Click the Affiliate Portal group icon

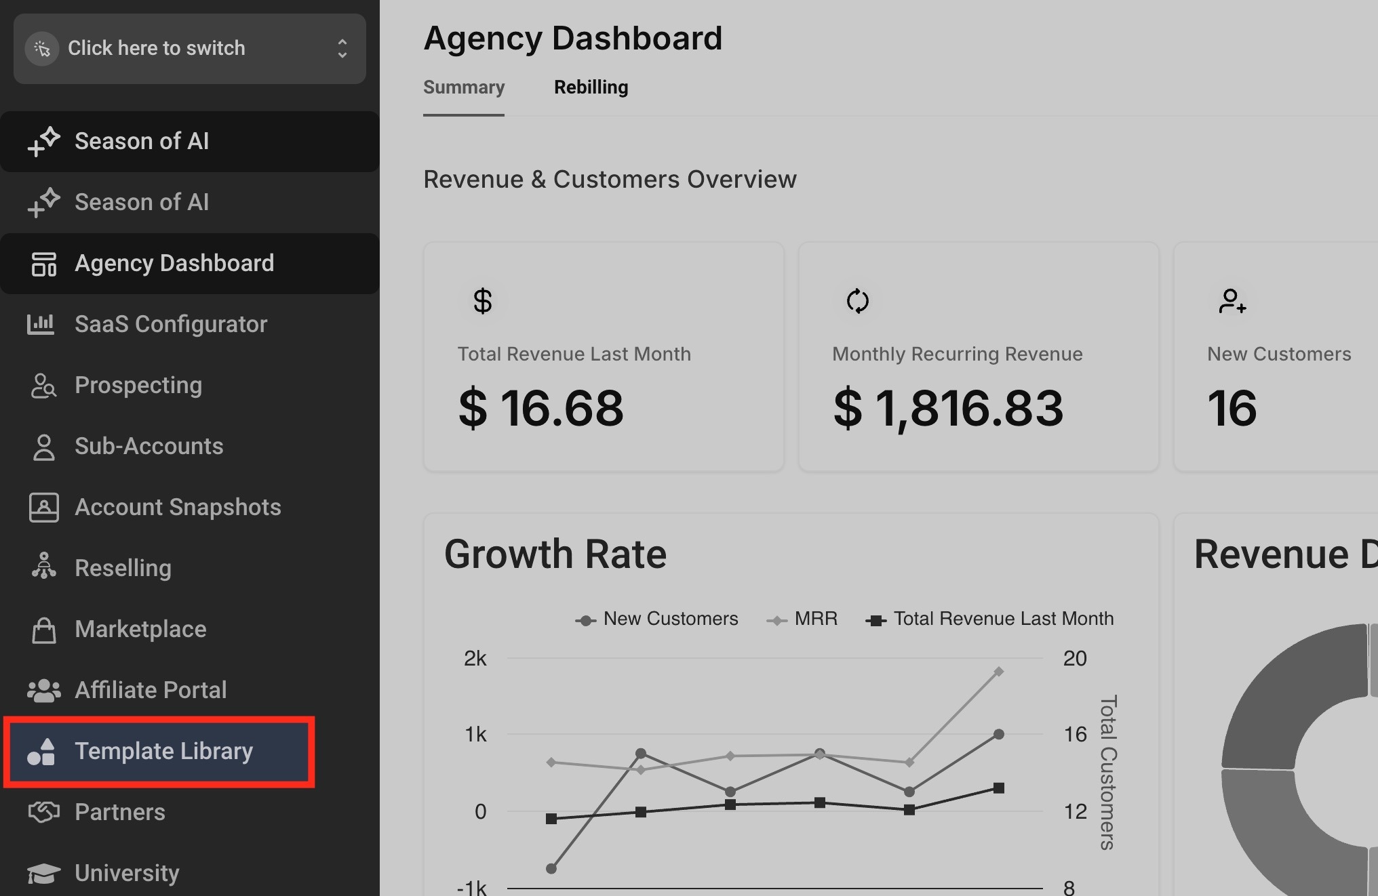pyautogui.click(x=43, y=690)
